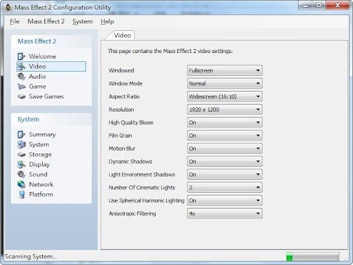Expand the Dynamic Shadows dropdown
The height and width of the screenshot is (265, 353).
click(225, 162)
